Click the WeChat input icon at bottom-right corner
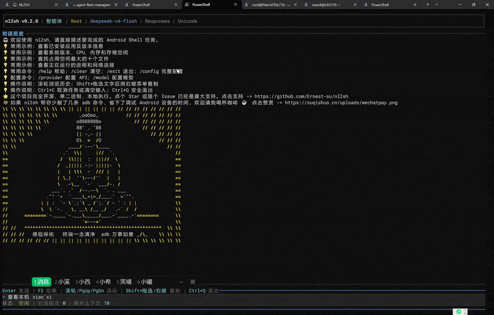 click(459, 311)
